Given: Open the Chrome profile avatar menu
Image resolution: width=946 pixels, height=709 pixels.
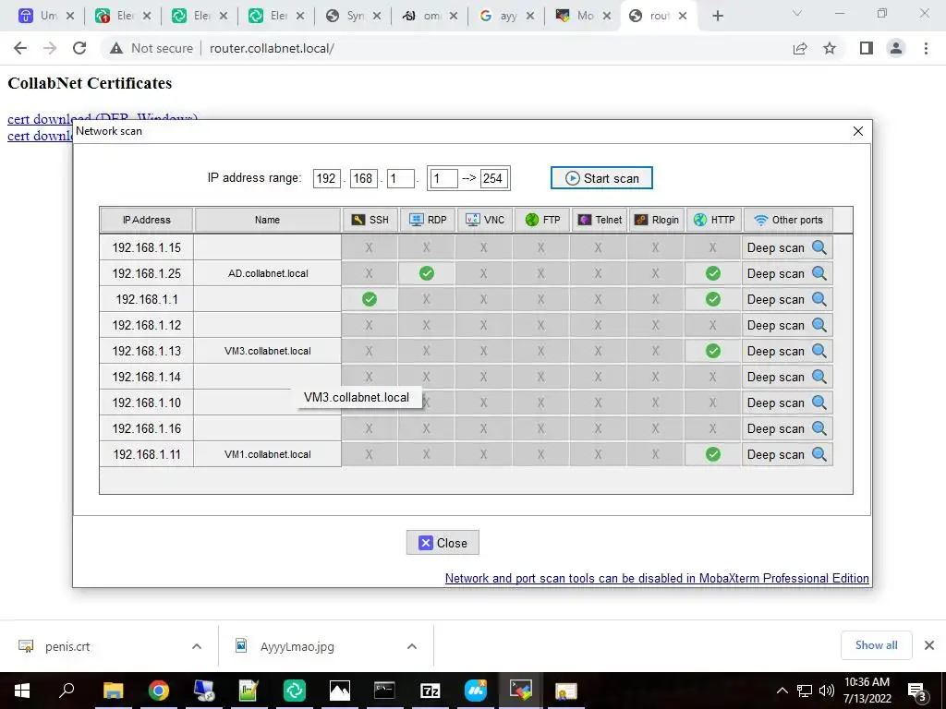Looking at the screenshot, I should click(x=896, y=48).
